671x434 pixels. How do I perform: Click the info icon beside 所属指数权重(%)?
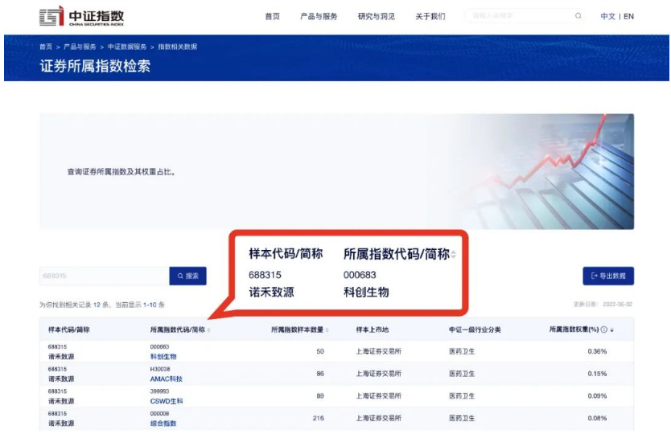pyautogui.click(x=603, y=330)
